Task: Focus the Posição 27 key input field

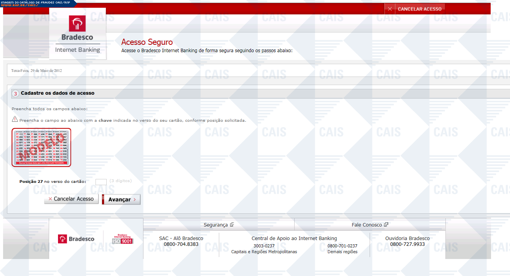Action: point(101,182)
